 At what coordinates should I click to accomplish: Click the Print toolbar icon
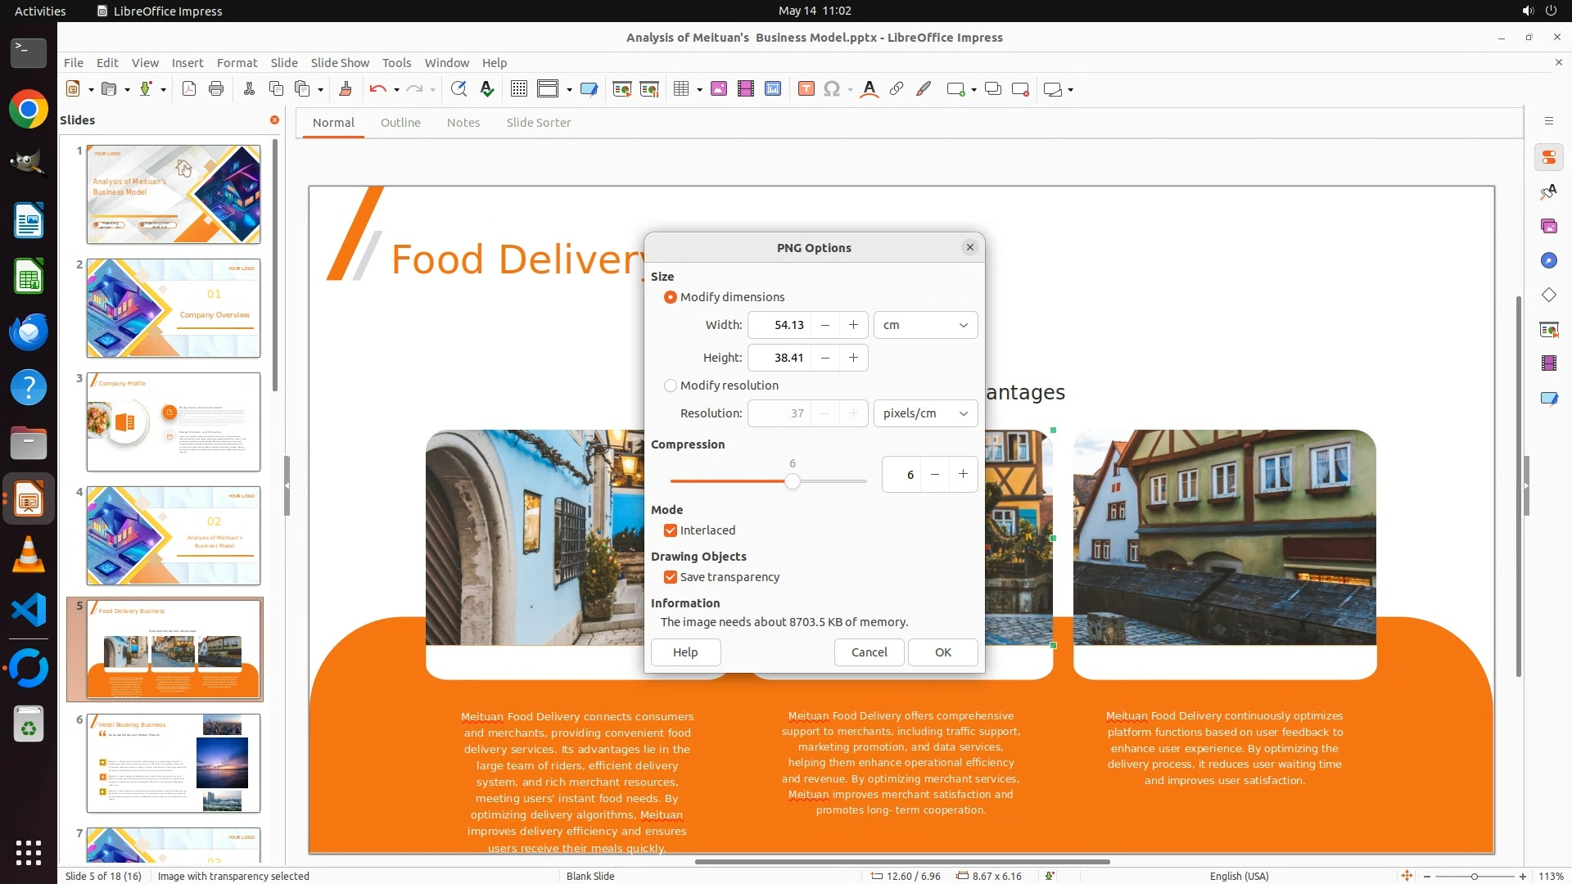tap(216, 89)
